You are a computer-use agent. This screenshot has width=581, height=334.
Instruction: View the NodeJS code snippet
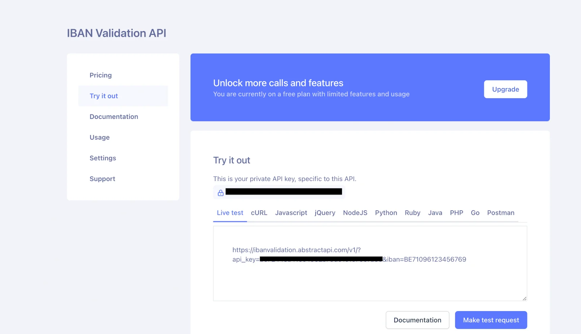click(355, 213)
